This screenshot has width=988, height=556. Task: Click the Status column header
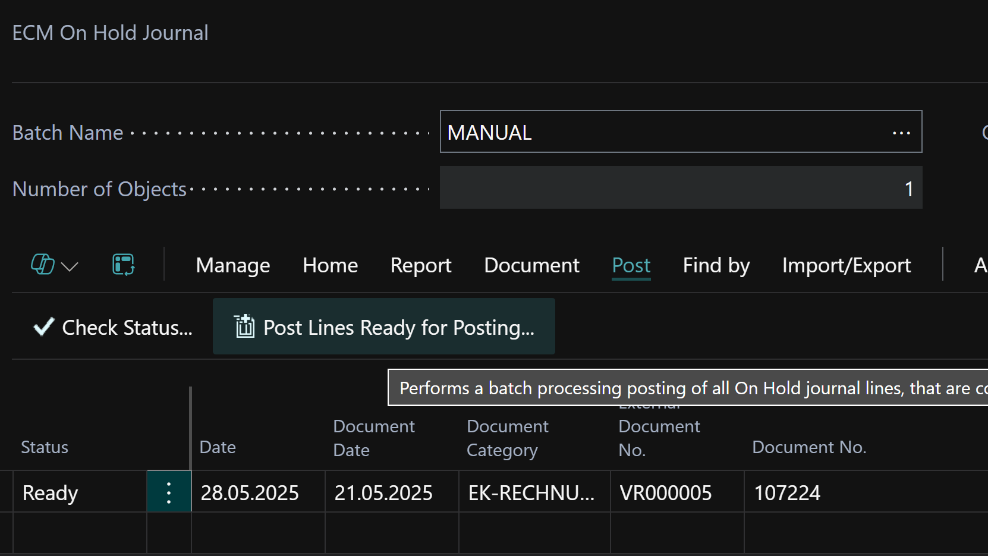[45, 447]
